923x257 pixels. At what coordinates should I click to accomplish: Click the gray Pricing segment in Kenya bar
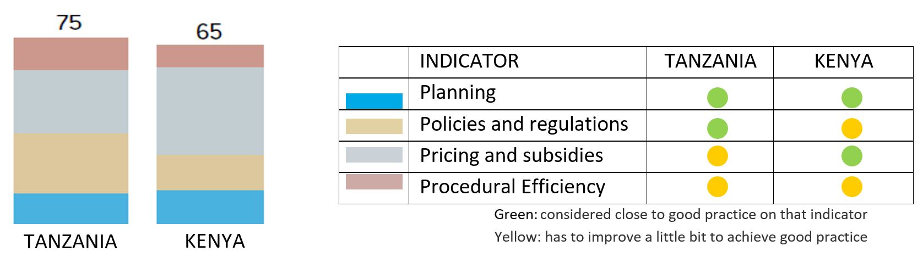click(210, 111)
